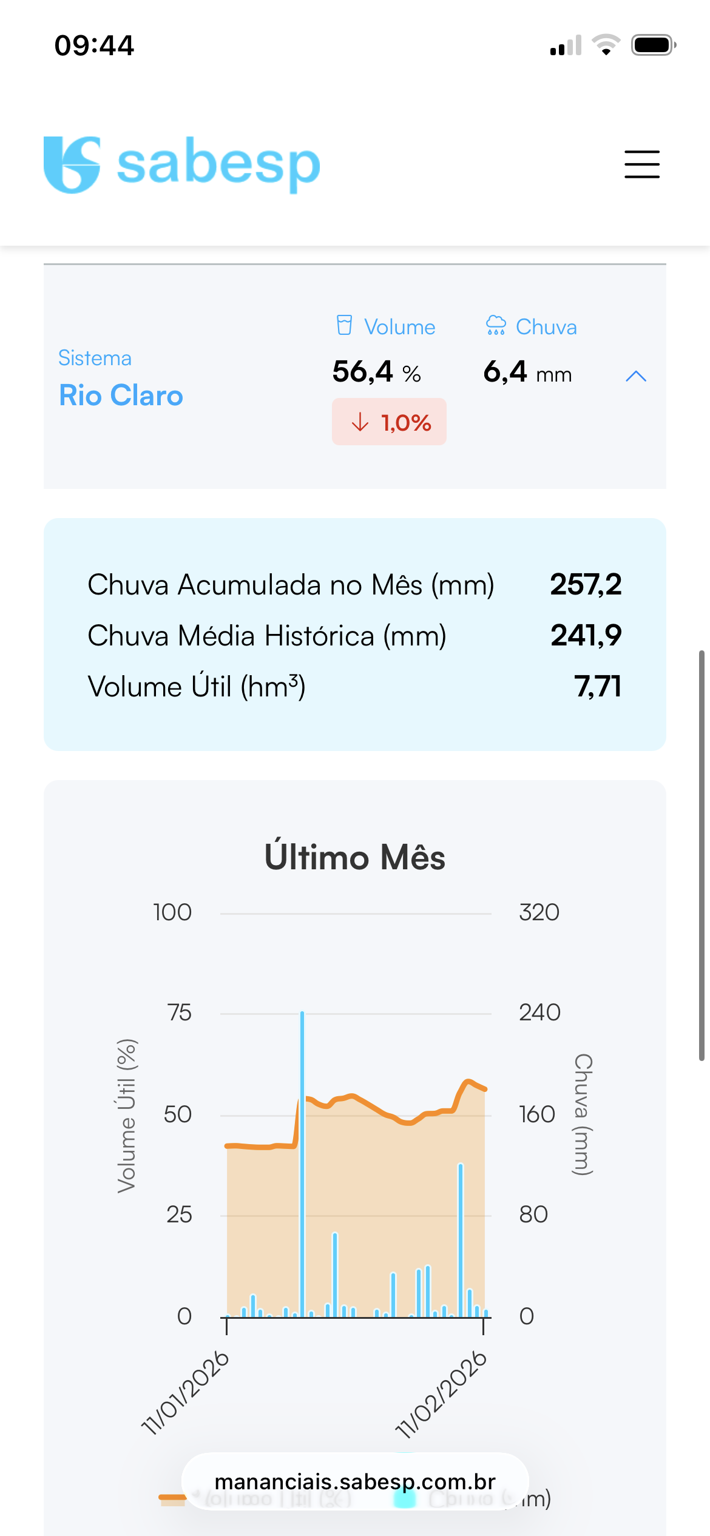Open the Rio Claro system name
This screenshot has height=1536, width=710.
[x=121, y=396]
